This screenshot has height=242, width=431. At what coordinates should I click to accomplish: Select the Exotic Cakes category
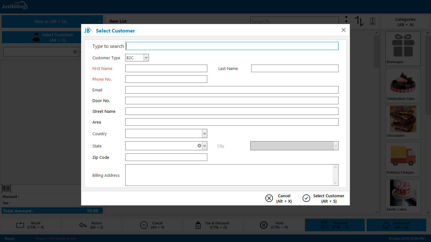coord(403,196)
